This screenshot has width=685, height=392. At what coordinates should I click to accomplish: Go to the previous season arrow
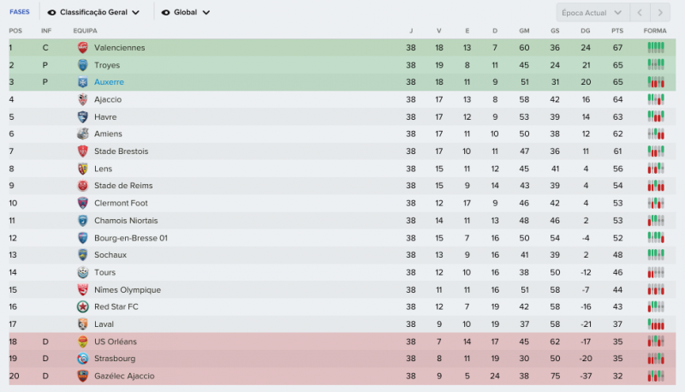coord(640,13)
